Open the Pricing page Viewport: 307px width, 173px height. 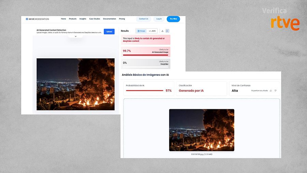122,19
